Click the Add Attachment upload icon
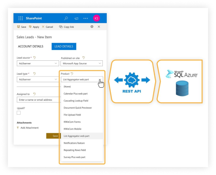 pos(18,128)
